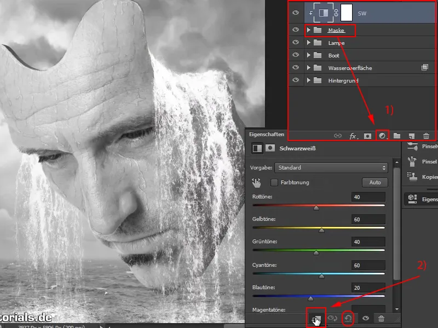
Task: Expand the Lampe group
Action: point(308,43)
